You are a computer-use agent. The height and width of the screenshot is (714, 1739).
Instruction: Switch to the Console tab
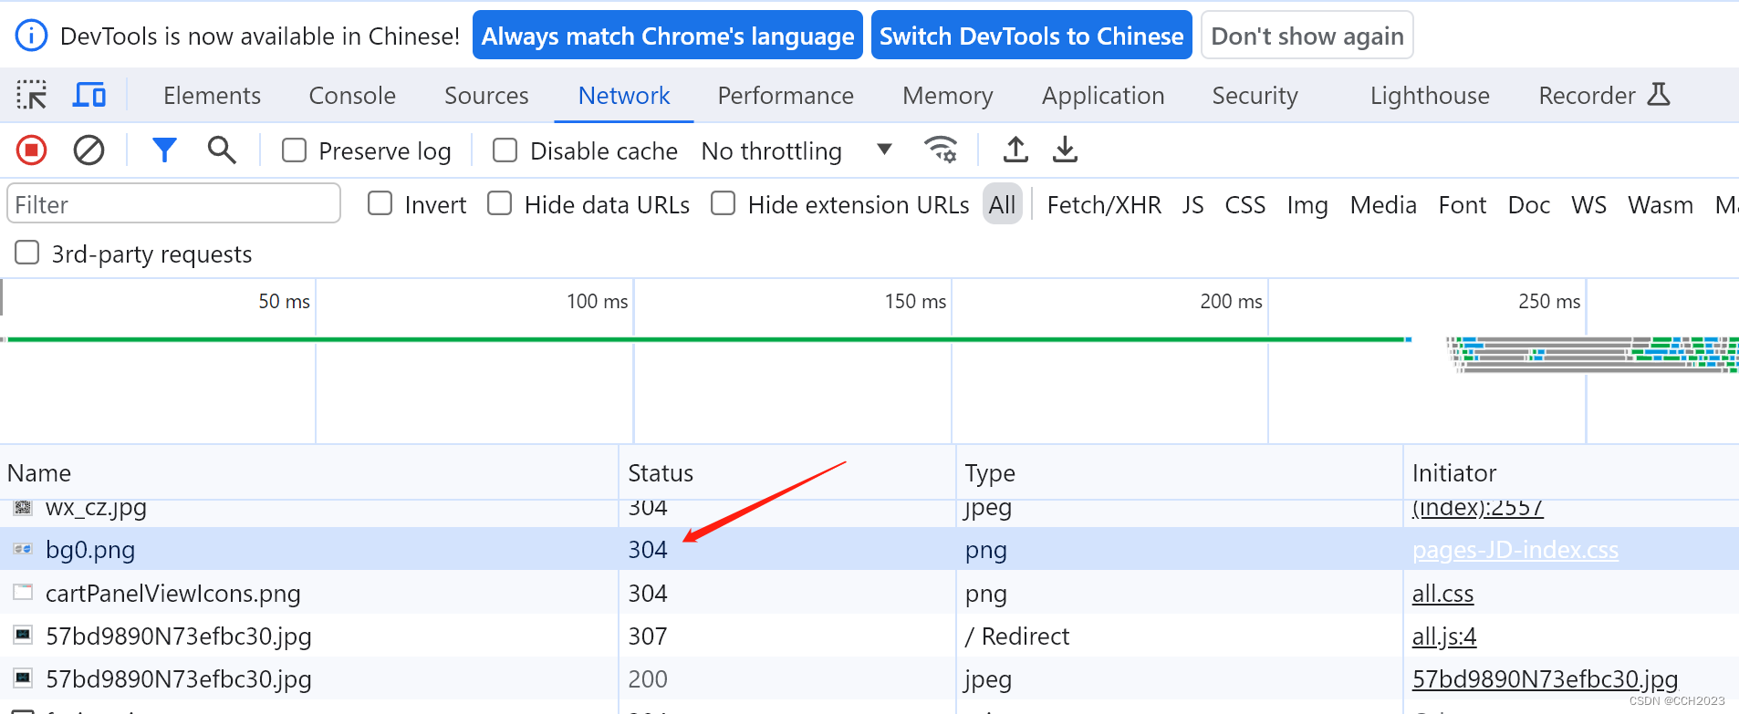pos(352,96)
